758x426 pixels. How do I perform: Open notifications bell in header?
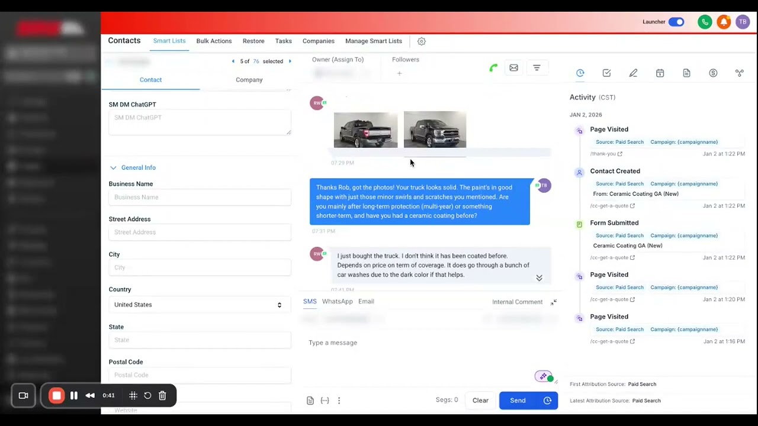coord(724,22)
